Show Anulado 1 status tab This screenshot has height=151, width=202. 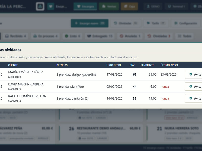click(130, 36)
